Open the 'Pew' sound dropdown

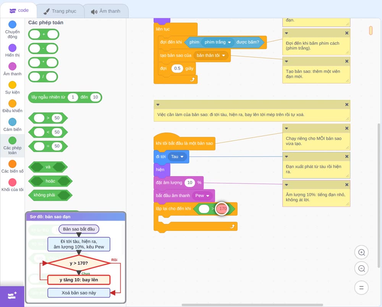[202, 195]
